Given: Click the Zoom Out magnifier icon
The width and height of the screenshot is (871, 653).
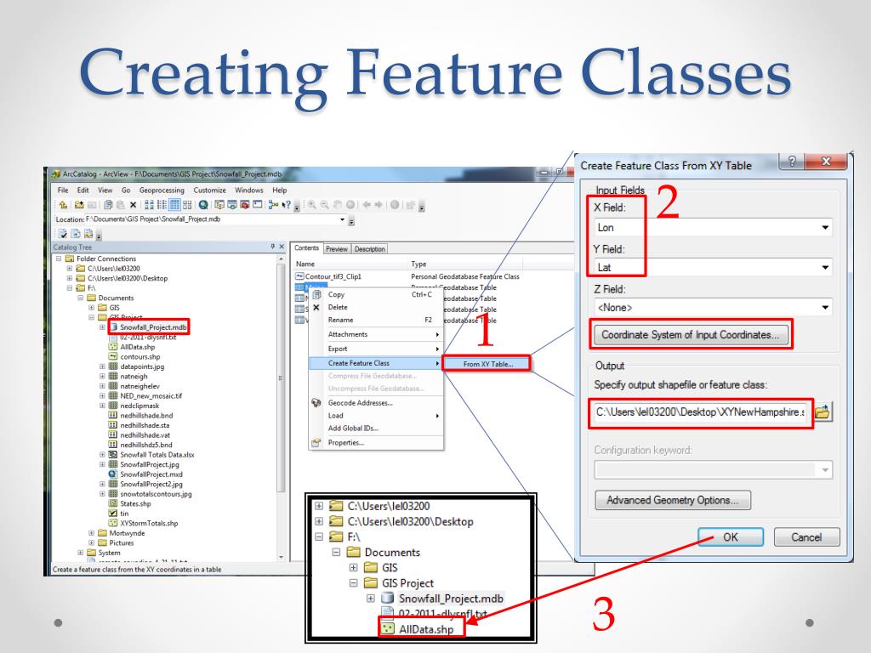Looking at the screenshot, I should (x=324, y=205).
